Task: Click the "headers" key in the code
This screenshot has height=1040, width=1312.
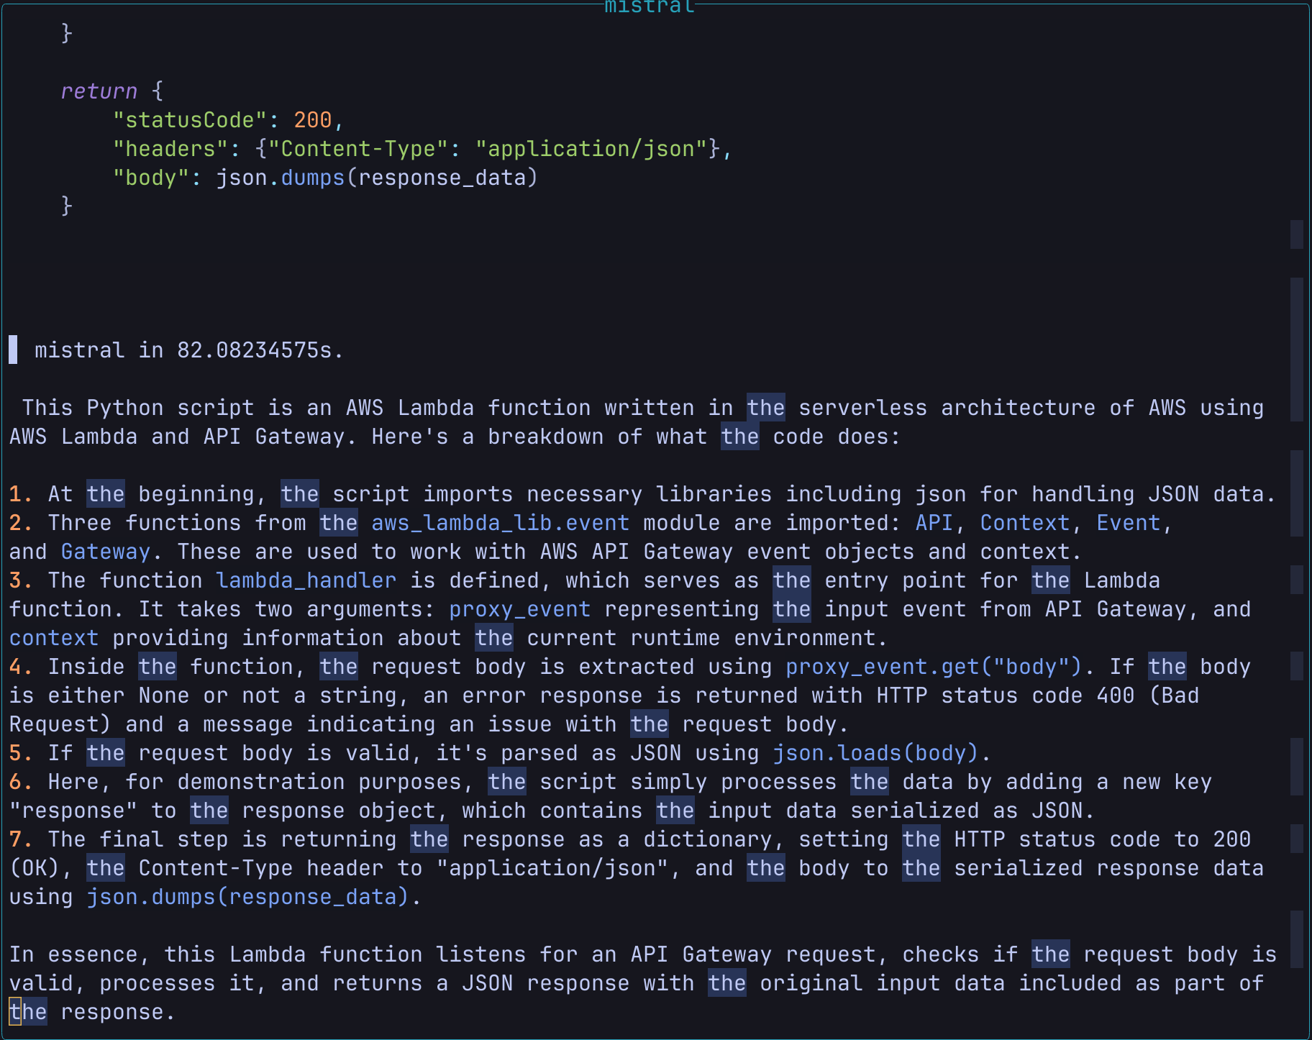Action: 170,149
